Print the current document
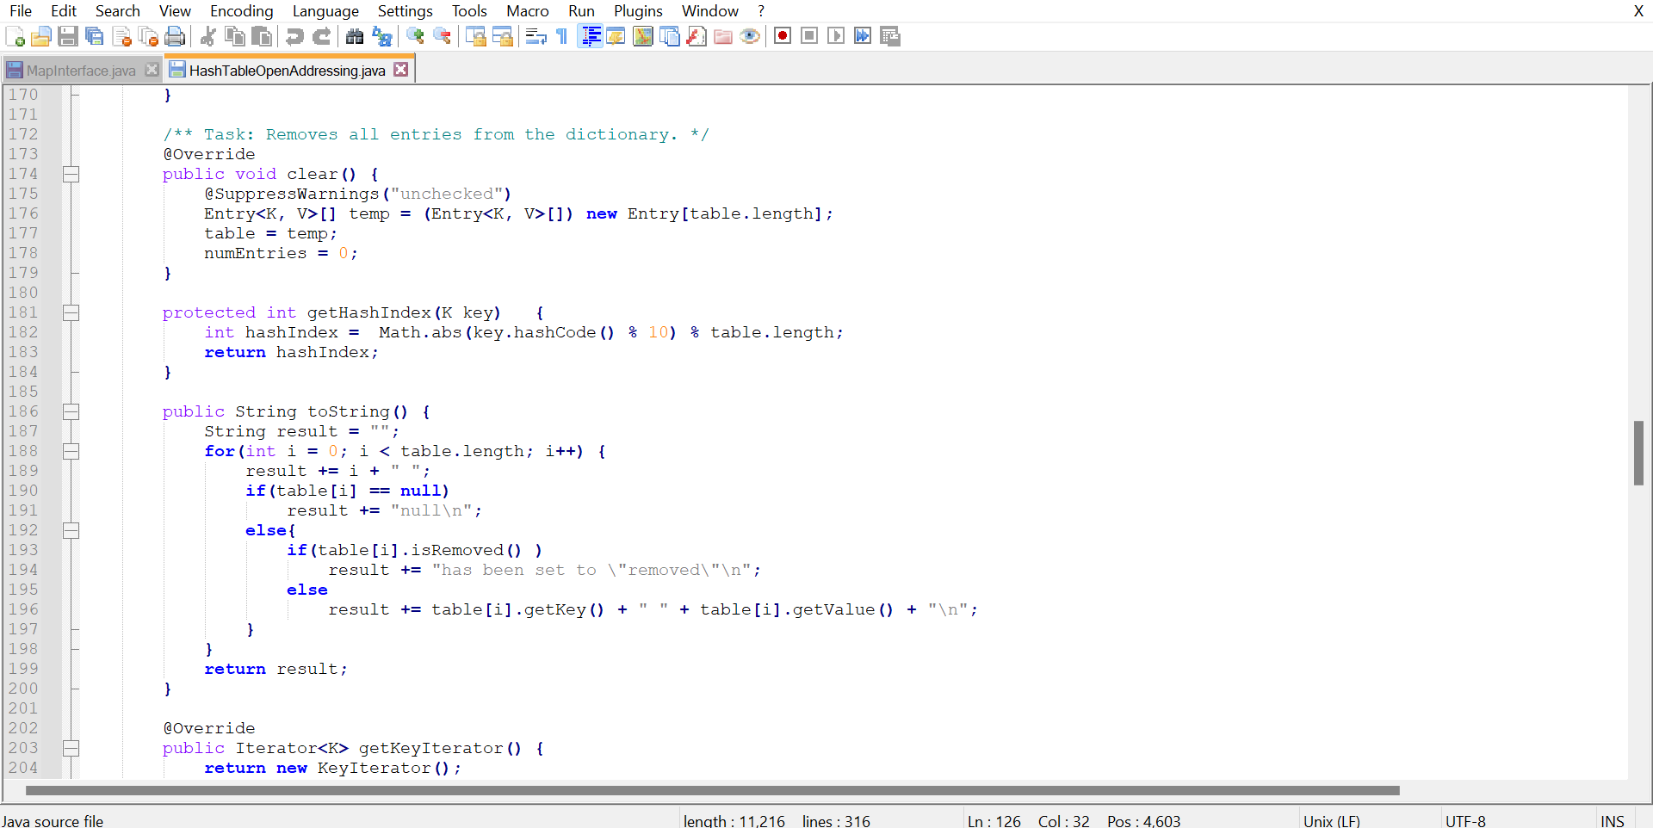 [175, 35]
